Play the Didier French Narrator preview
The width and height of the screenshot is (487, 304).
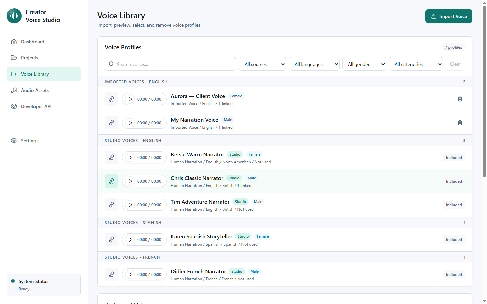pyautogui.click(x=130, y=274)
